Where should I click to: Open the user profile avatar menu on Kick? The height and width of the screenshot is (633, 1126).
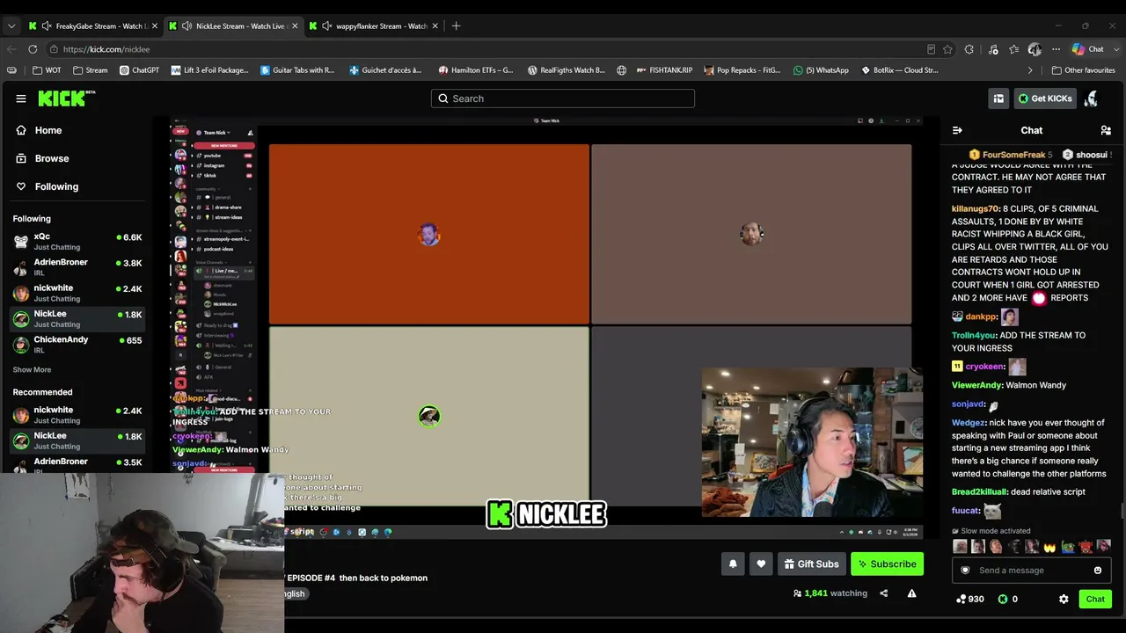(x=1092, y=98)
